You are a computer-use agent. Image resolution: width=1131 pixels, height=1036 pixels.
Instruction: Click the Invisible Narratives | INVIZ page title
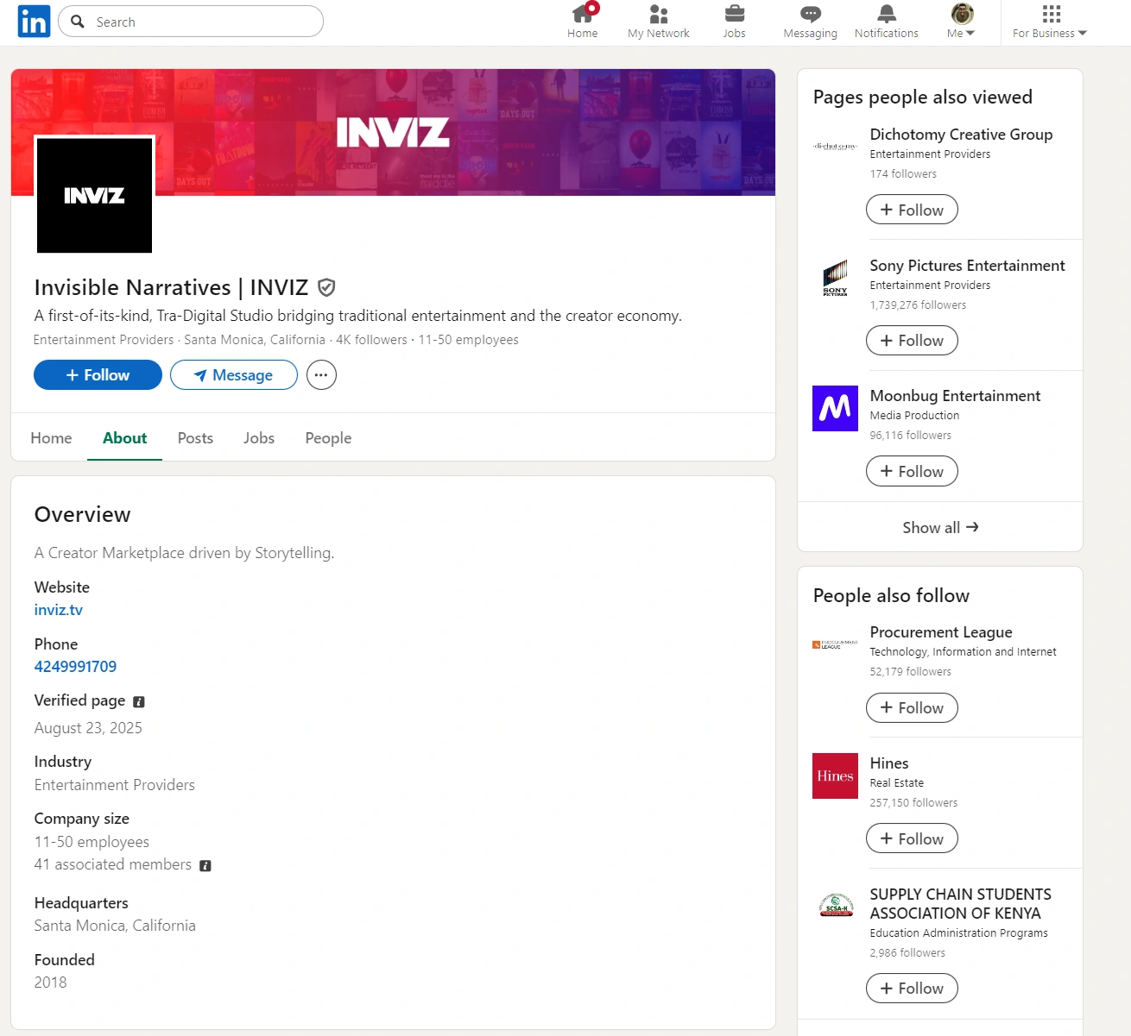coord(171,287)
